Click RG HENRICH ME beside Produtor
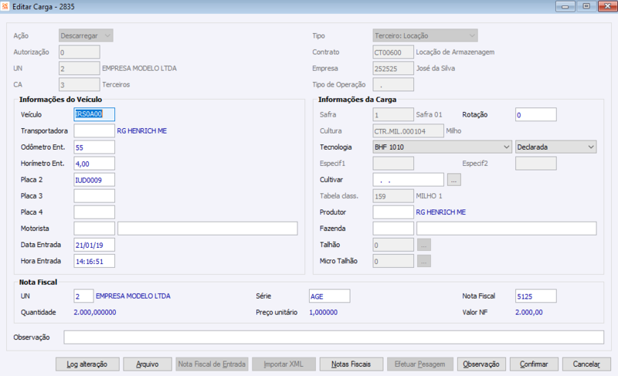 [440, 212]
